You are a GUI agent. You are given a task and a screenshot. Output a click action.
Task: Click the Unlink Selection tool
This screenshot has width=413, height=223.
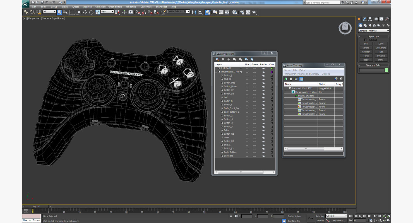point(32,12)
